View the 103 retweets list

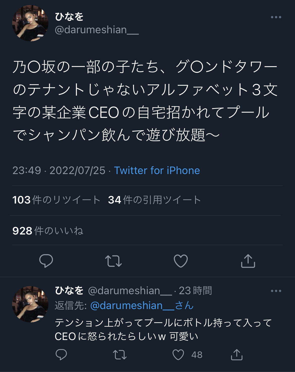56,200
